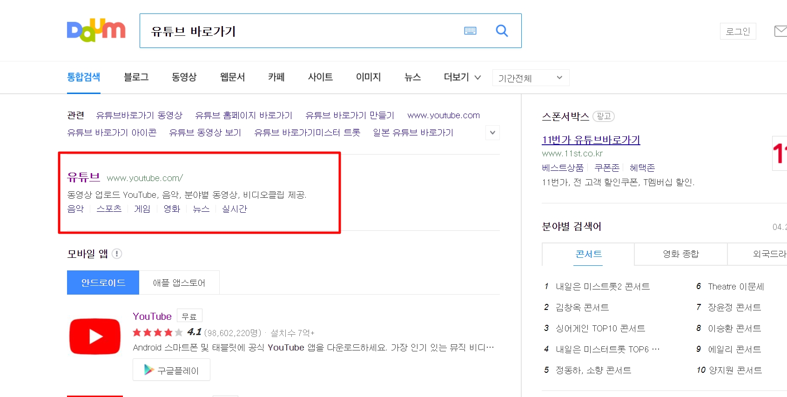Switch to the 동영상 tab

pos(184,77)
